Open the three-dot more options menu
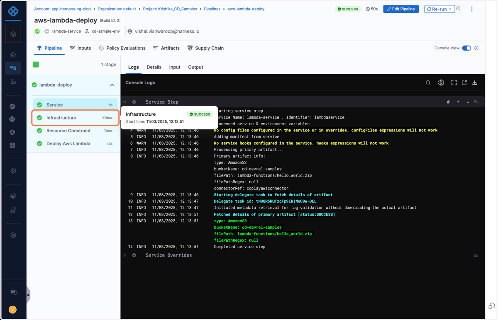 coord(472,9)
